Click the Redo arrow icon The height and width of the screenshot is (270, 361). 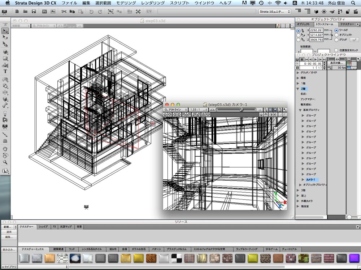point(100,12)
